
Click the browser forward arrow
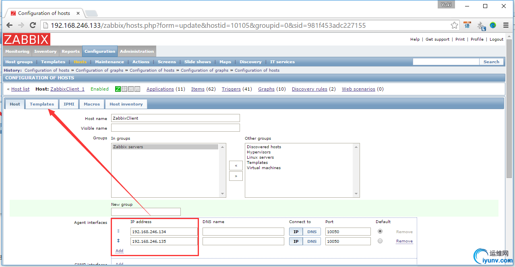click(21, 25)
